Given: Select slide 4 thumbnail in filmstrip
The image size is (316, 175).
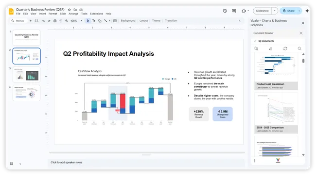Looking at the screenshot, I should pos(27,93).
